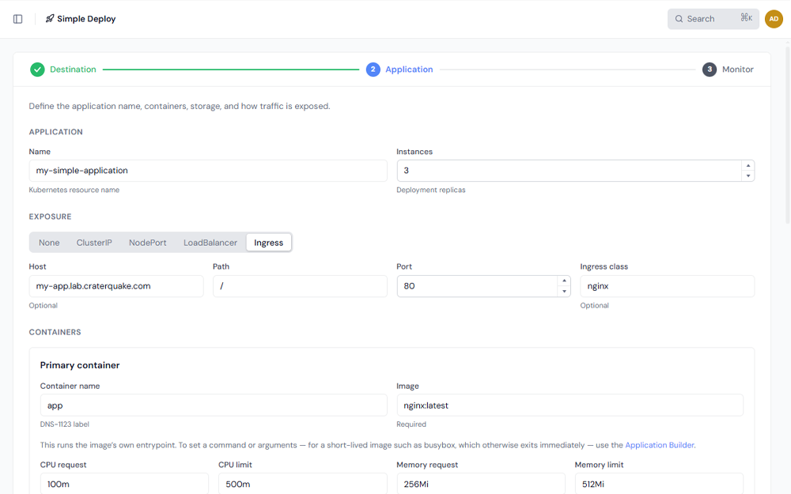
Task: Click the Memory request field
Action: tap(481, 484)
